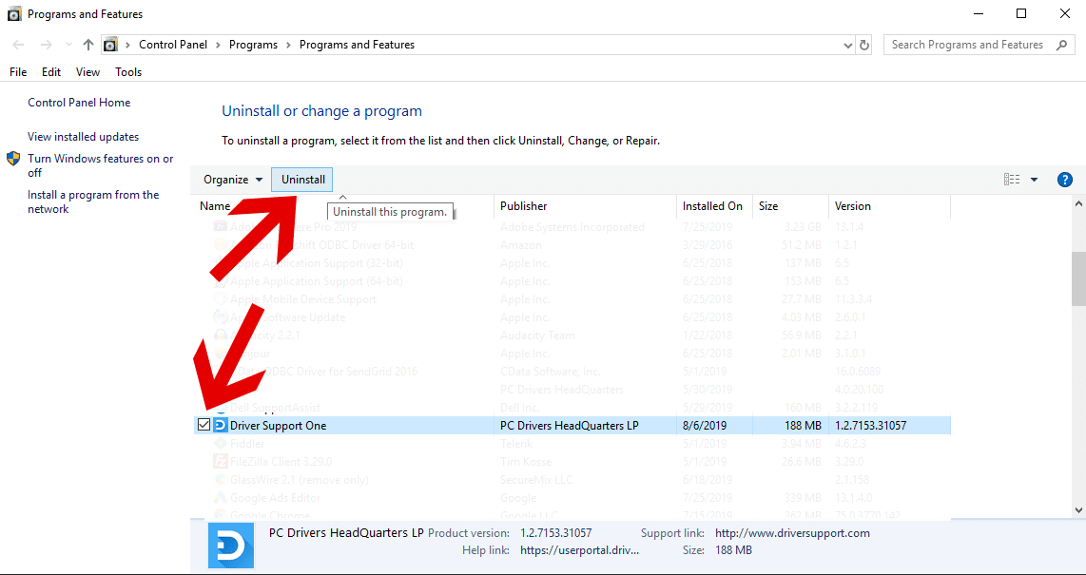Click the refresh icon in address bar
Image resolution: width=1086 pixels, height=575 pixels.
coord(864,45)
